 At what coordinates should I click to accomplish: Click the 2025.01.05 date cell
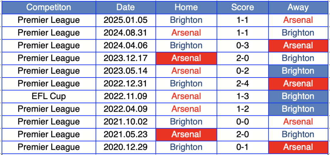[x=126, y=20]
